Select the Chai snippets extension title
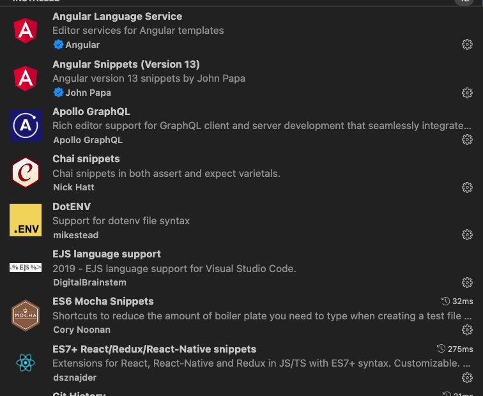The height and width of the screenshot is (396, 483). tap(86, 159)
